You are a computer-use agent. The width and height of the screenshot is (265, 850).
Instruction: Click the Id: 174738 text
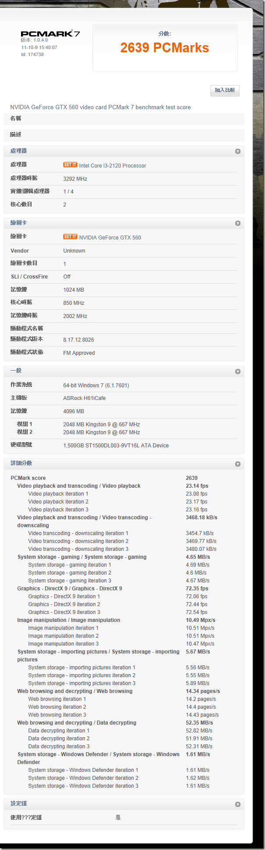coord(32,55)
